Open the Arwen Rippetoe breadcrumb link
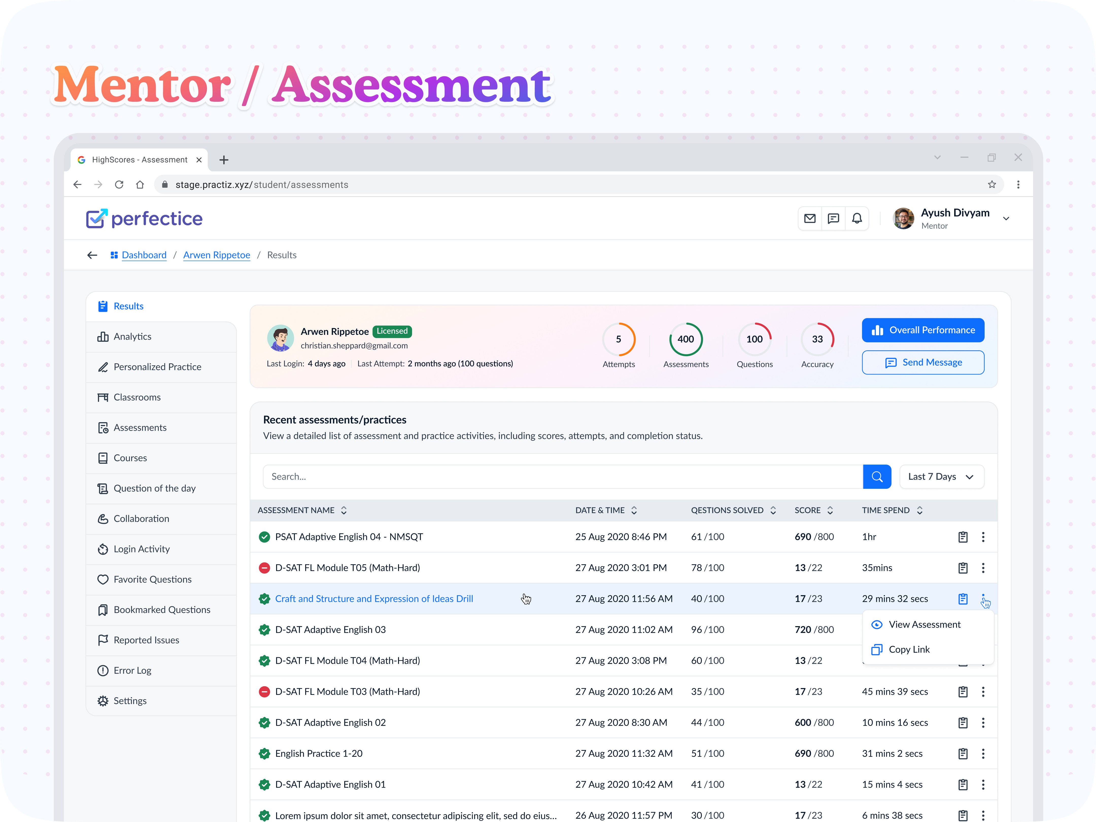1096x822 pixels. tap(216, 255)
